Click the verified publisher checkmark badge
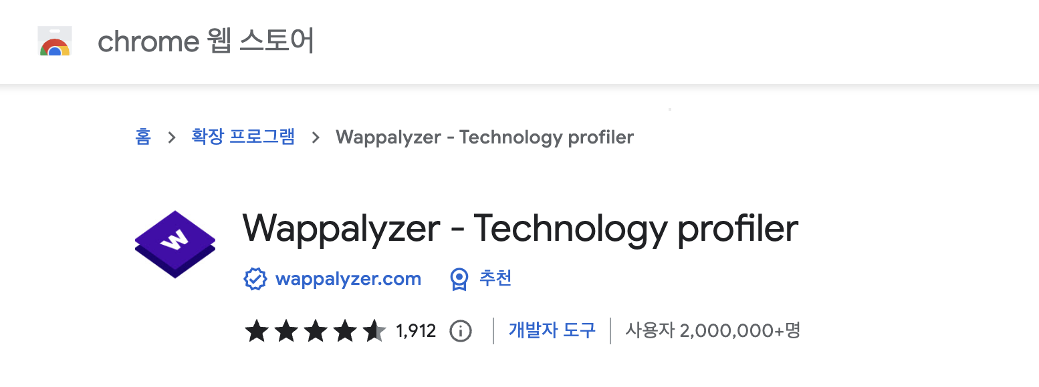Screen dimensions: 1039x387 click(255, 279)
